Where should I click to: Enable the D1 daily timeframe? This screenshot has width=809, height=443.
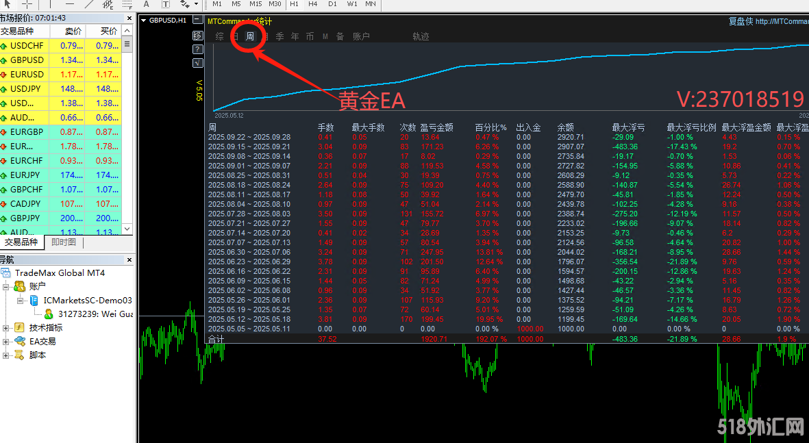pos(332,4)
